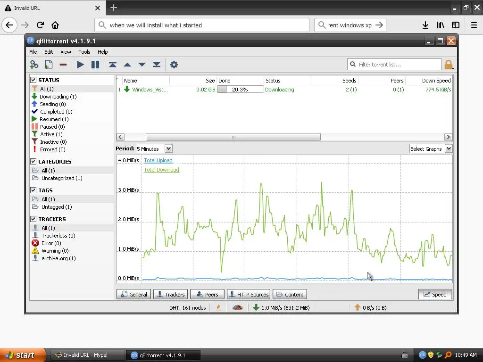Open the Peers tab
Viewport: 483px width, 362px height.
(207, 294)
